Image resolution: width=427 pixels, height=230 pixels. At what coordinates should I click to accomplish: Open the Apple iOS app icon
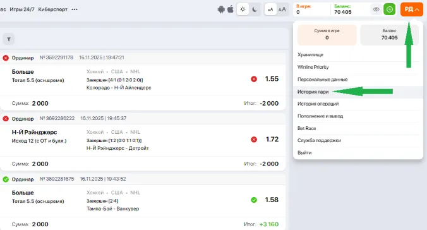[x=231, y=9]
